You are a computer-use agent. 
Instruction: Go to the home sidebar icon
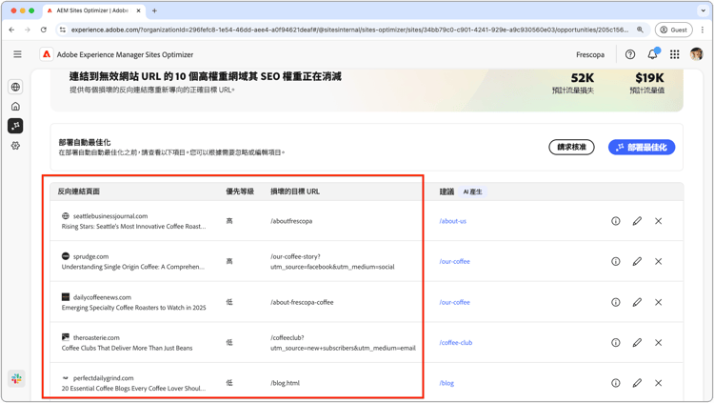(15, 106)
